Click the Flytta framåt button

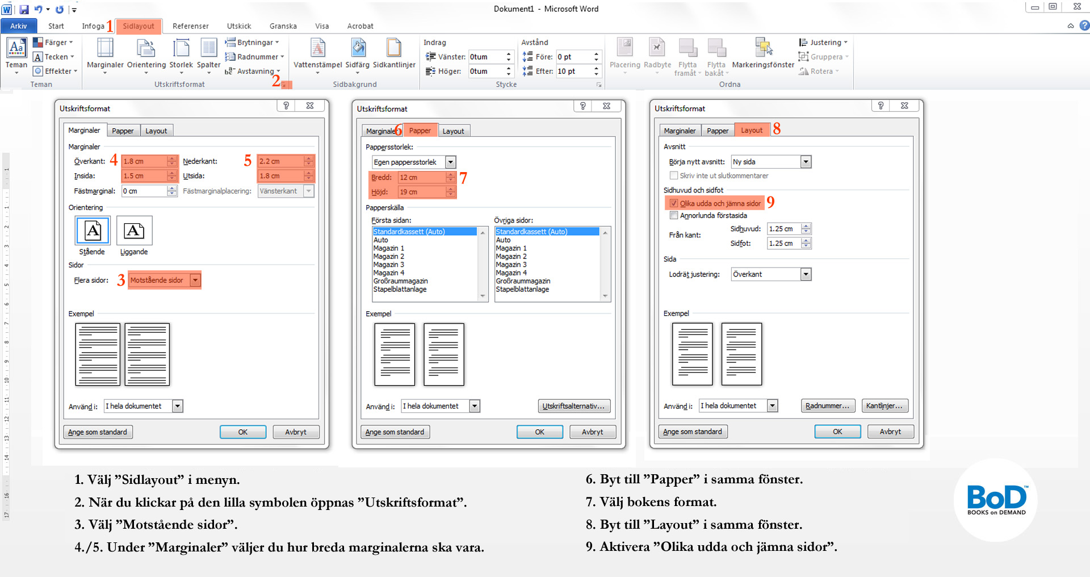(x=687, y=57)
